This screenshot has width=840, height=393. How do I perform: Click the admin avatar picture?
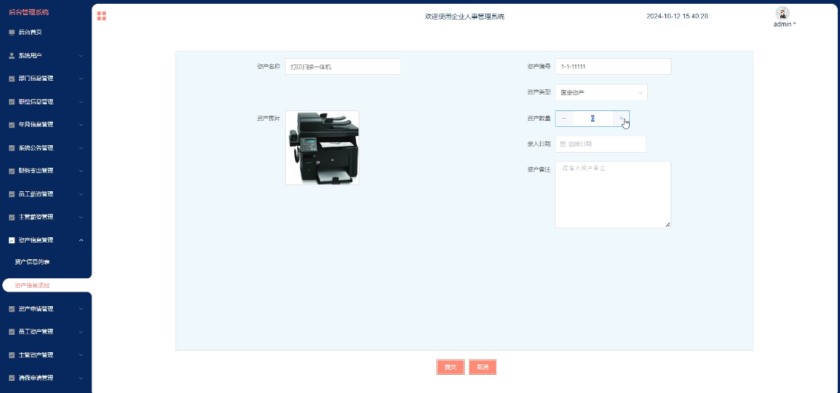pyautogui.click(x=782, y=14)
